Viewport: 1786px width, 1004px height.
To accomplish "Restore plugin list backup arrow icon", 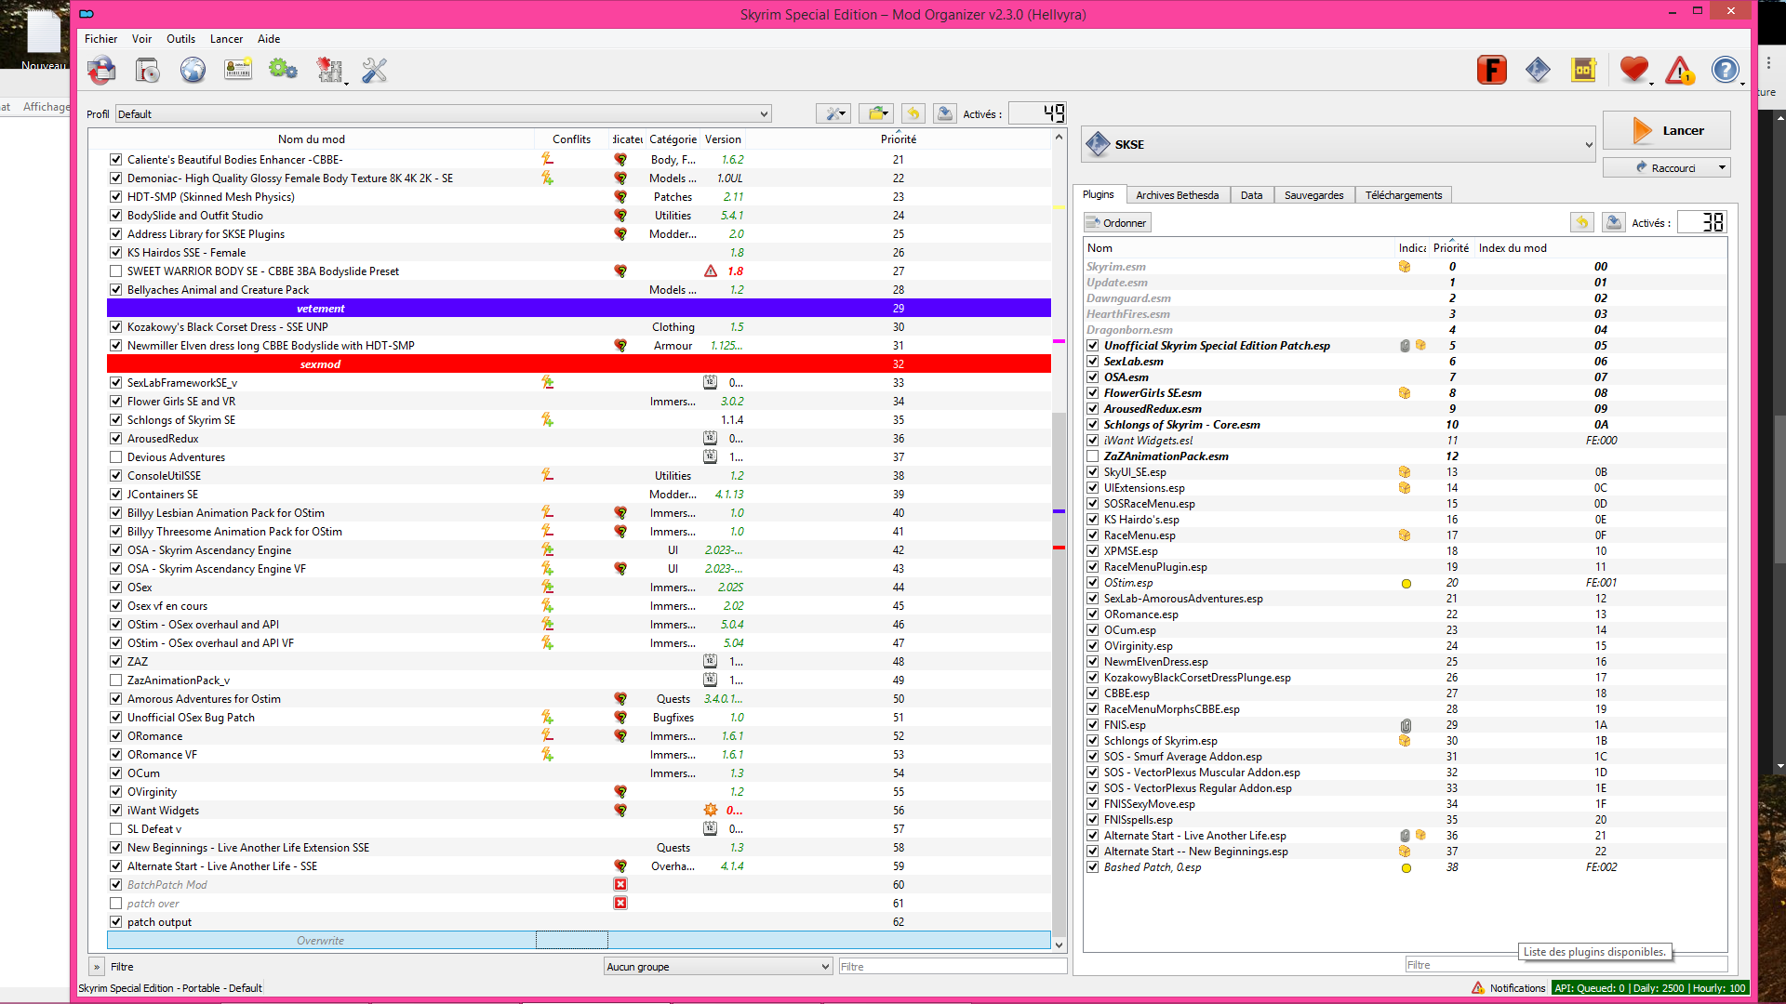I will (1581, 222).
